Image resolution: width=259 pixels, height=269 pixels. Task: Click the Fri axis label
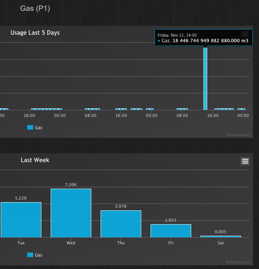[171, 243]
